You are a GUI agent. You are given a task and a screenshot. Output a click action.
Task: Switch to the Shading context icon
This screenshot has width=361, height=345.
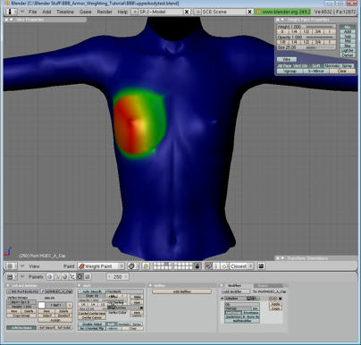(65, 277)
